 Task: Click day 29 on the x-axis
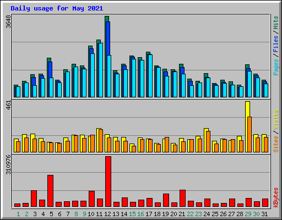click(248, 214)
